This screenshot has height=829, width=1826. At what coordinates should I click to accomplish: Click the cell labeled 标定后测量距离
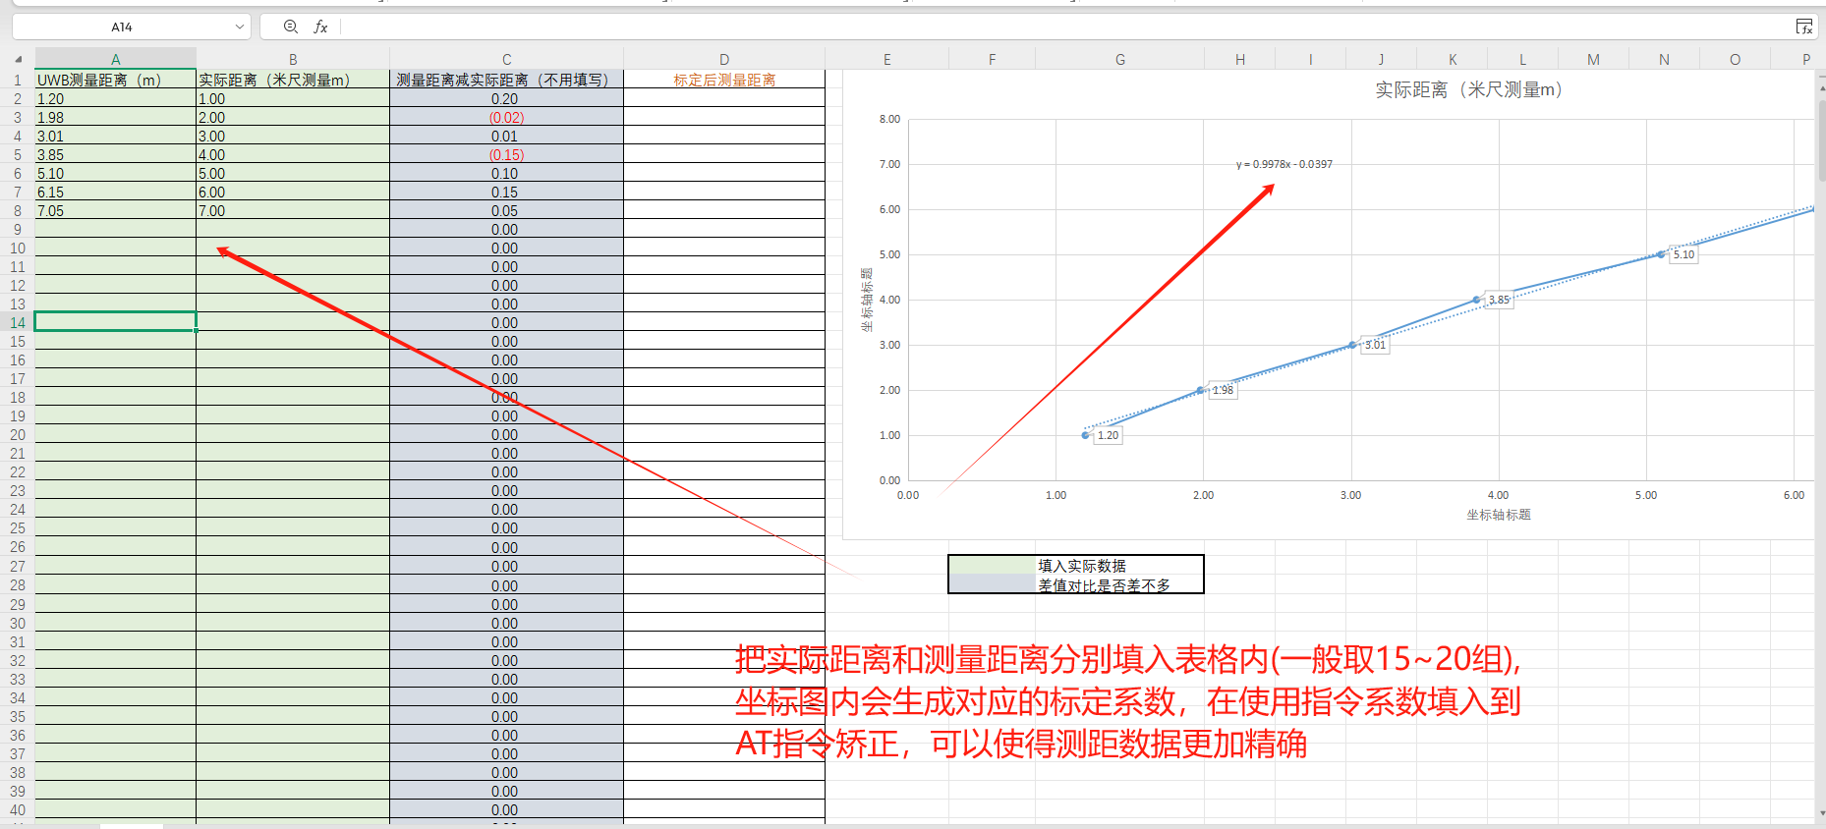723,80
